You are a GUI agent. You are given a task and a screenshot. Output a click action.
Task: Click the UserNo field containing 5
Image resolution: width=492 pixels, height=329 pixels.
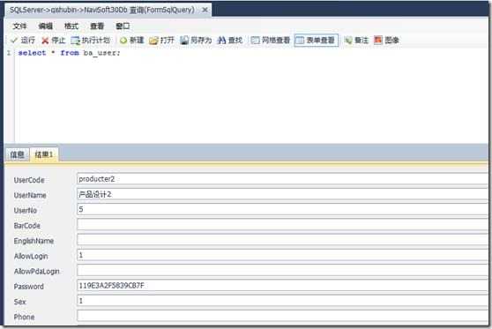click(282, 209)
